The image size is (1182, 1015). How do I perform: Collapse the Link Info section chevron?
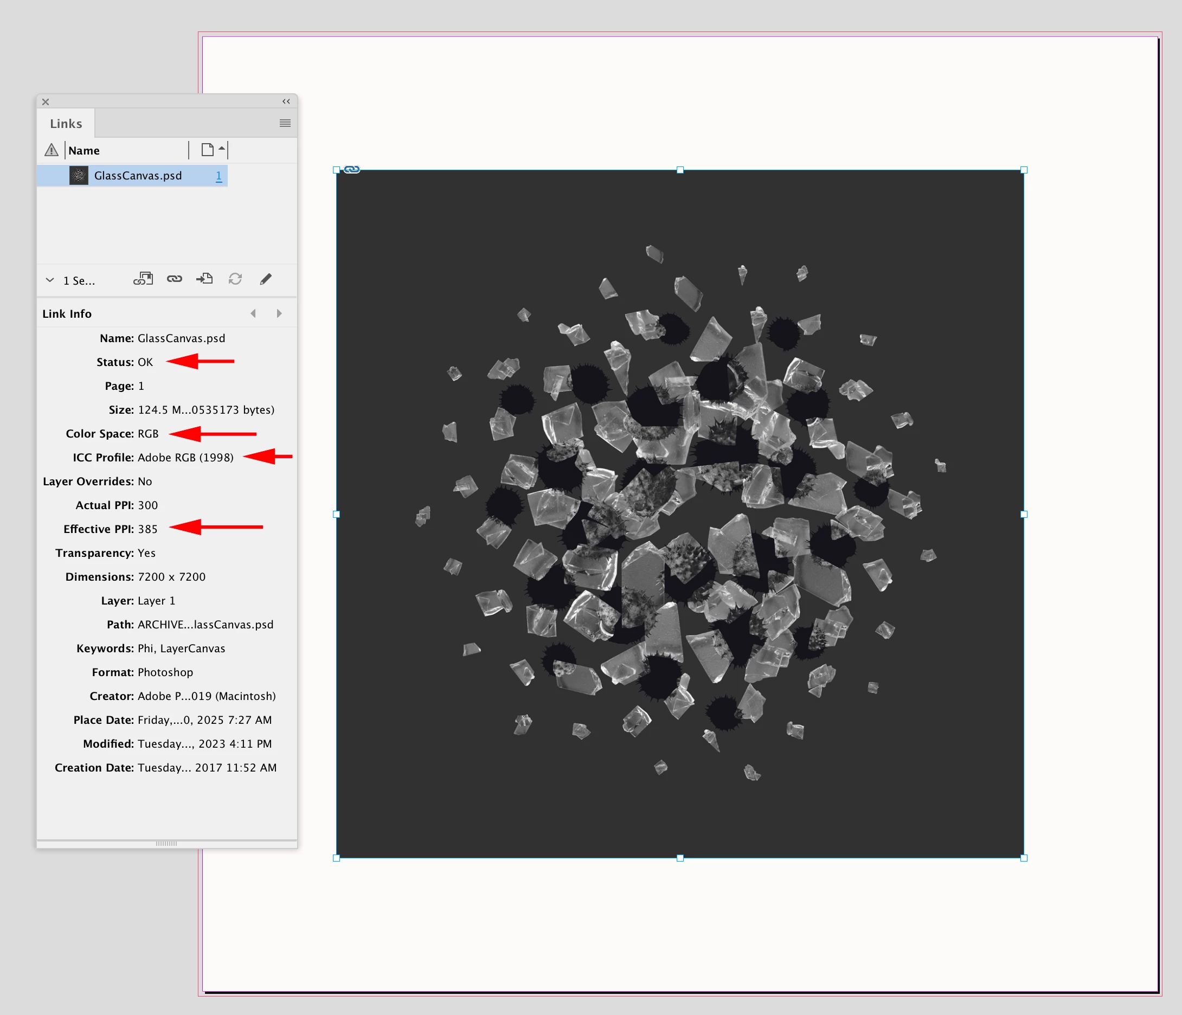coord(50,280)
